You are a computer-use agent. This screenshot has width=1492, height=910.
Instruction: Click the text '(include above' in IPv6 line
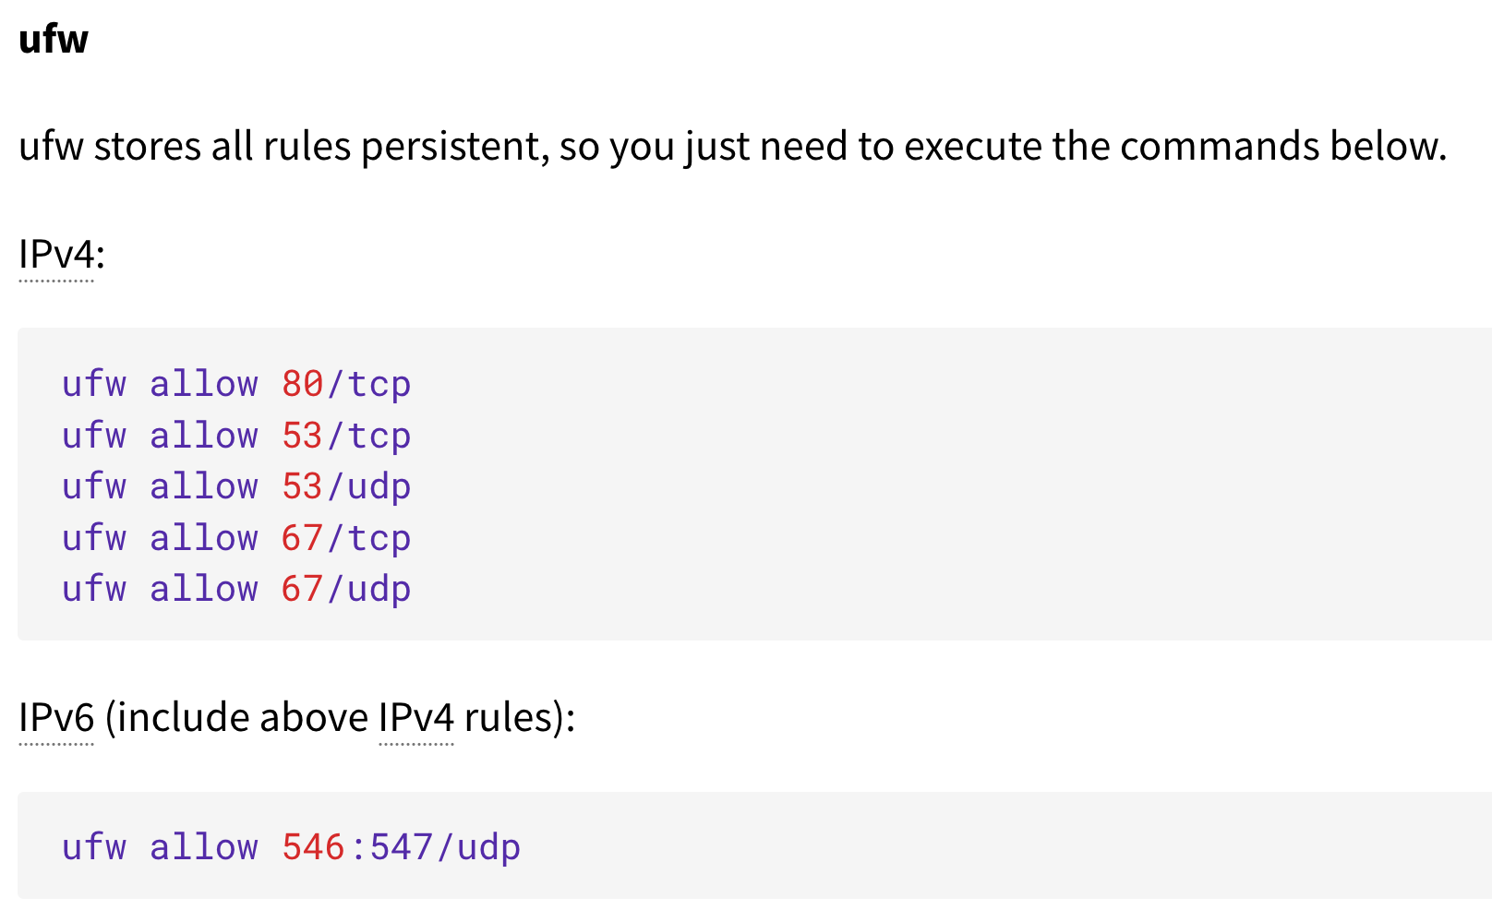point(237,717)
